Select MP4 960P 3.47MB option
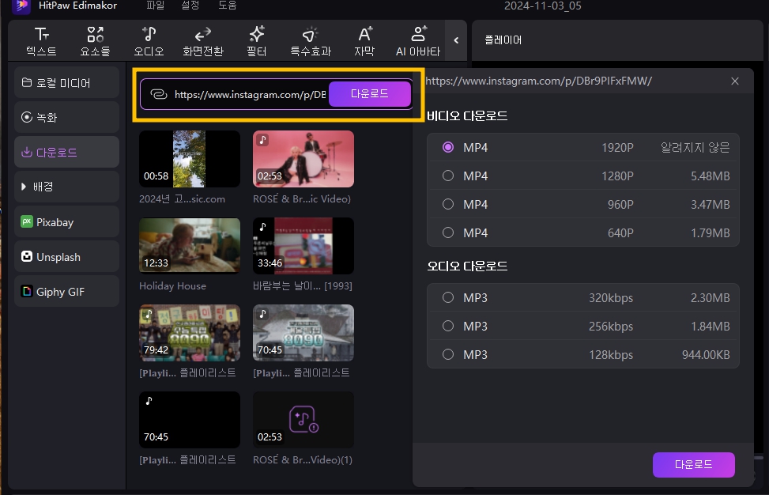The image size is (769, 495). point(583,204)
